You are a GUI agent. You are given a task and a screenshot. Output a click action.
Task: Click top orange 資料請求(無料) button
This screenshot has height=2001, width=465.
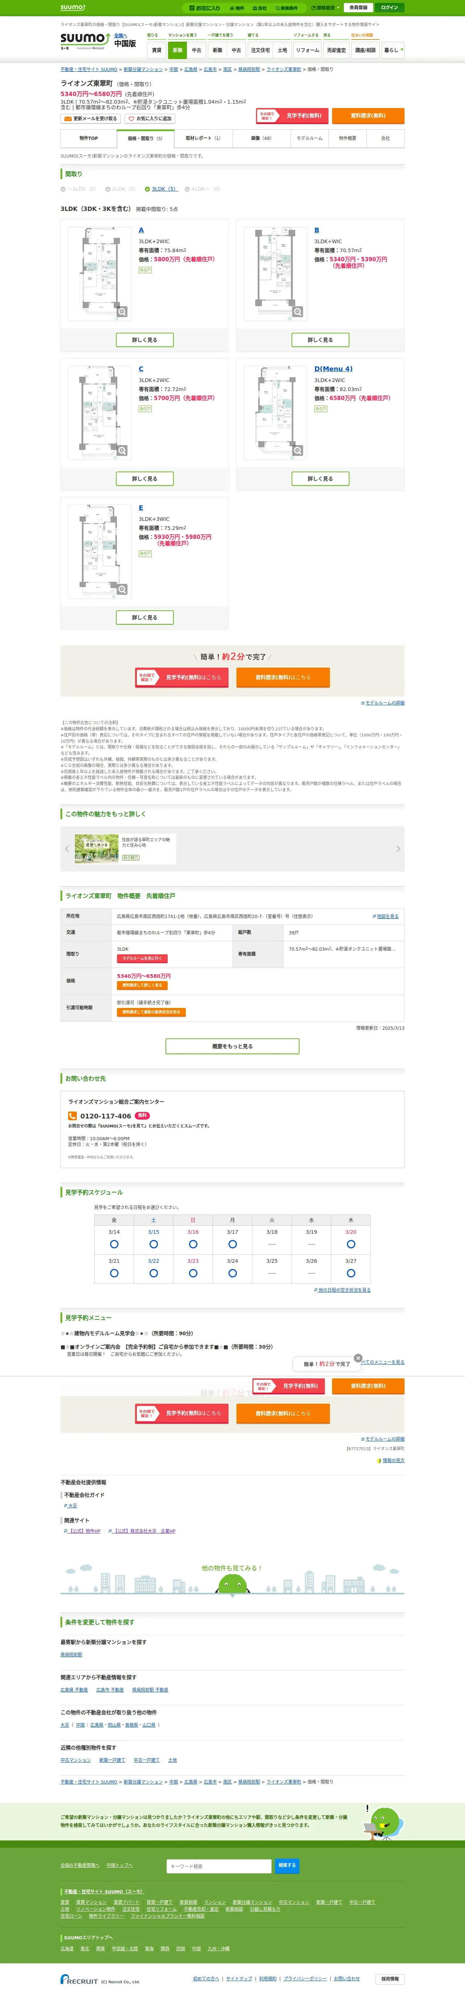(x=368, y=116)
